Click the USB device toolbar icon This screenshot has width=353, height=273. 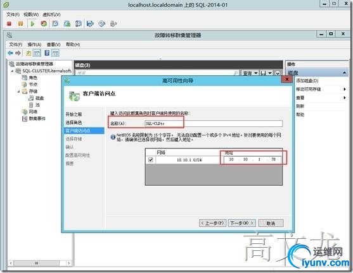113,23
